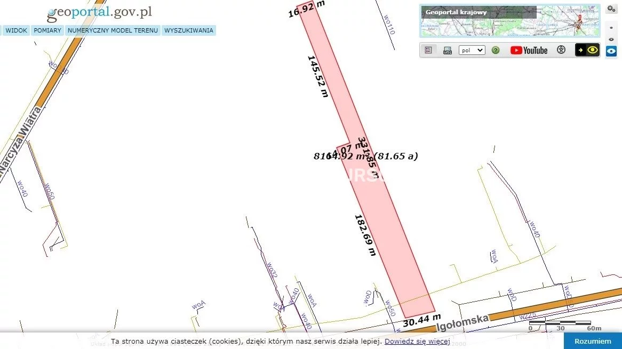Select the smallest dot visibility level
Viewport: 622px width, 349px height.
click(x=611, y=27)
